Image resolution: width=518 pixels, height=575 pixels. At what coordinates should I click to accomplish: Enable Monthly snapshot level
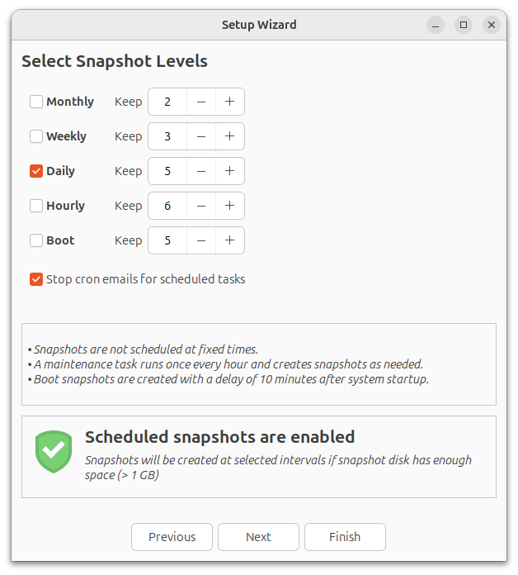[x=36, y=102]
